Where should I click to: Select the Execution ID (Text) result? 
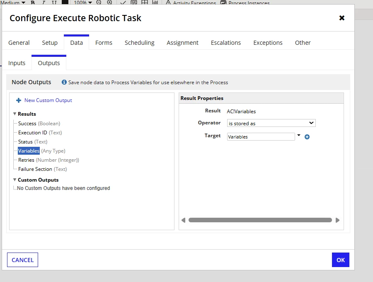coord(40,133)
